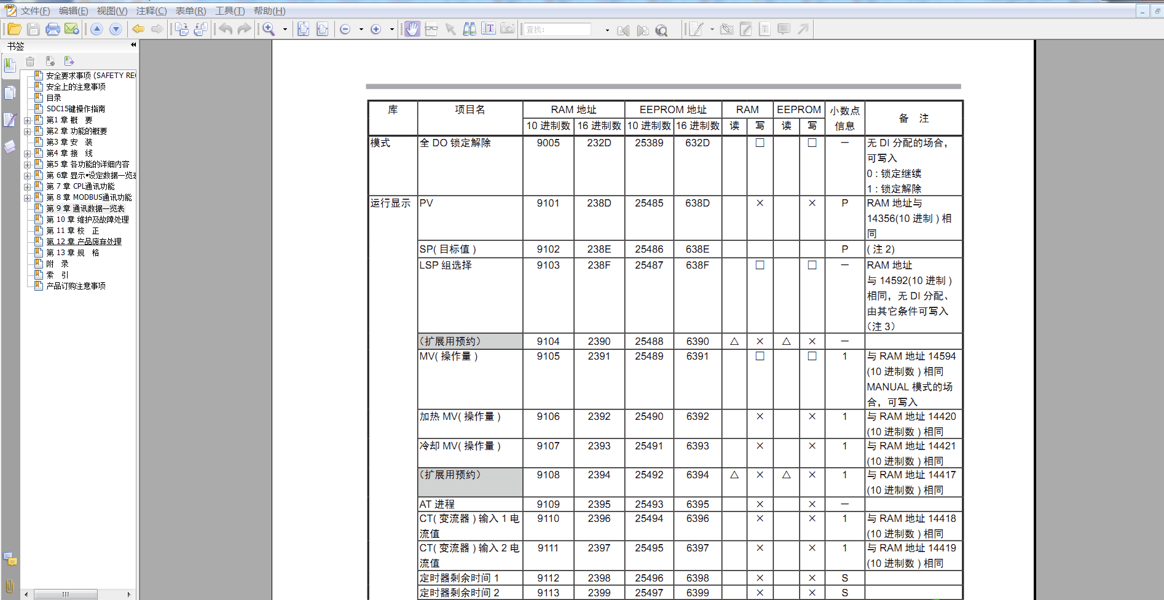
Task: Open the find field options dropdown
Action: click(607, 30)
